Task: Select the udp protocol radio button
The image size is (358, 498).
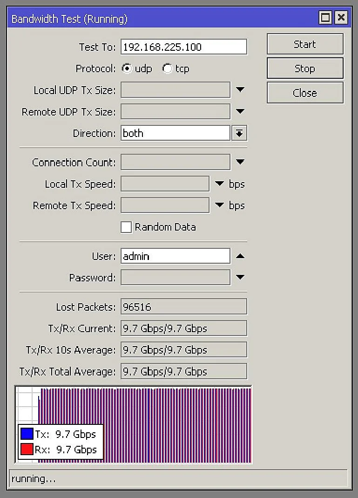Action: click(126, 69)
